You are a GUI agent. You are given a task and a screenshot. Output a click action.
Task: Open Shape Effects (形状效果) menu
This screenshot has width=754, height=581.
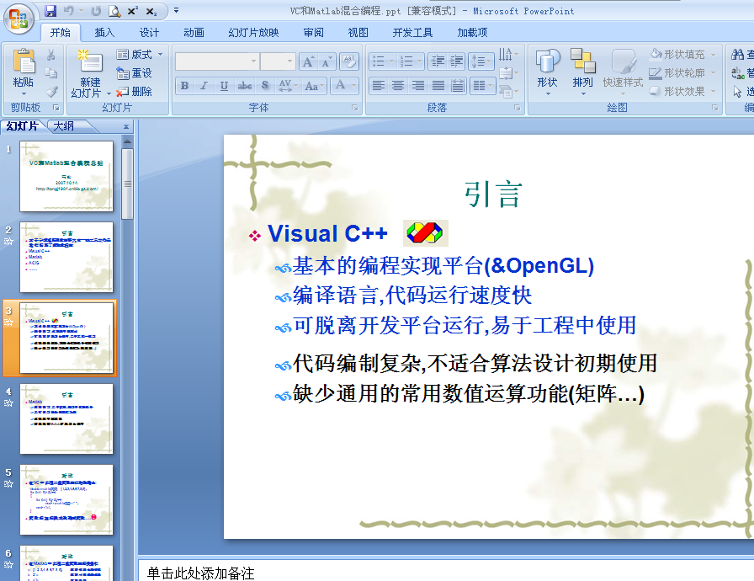682,92
